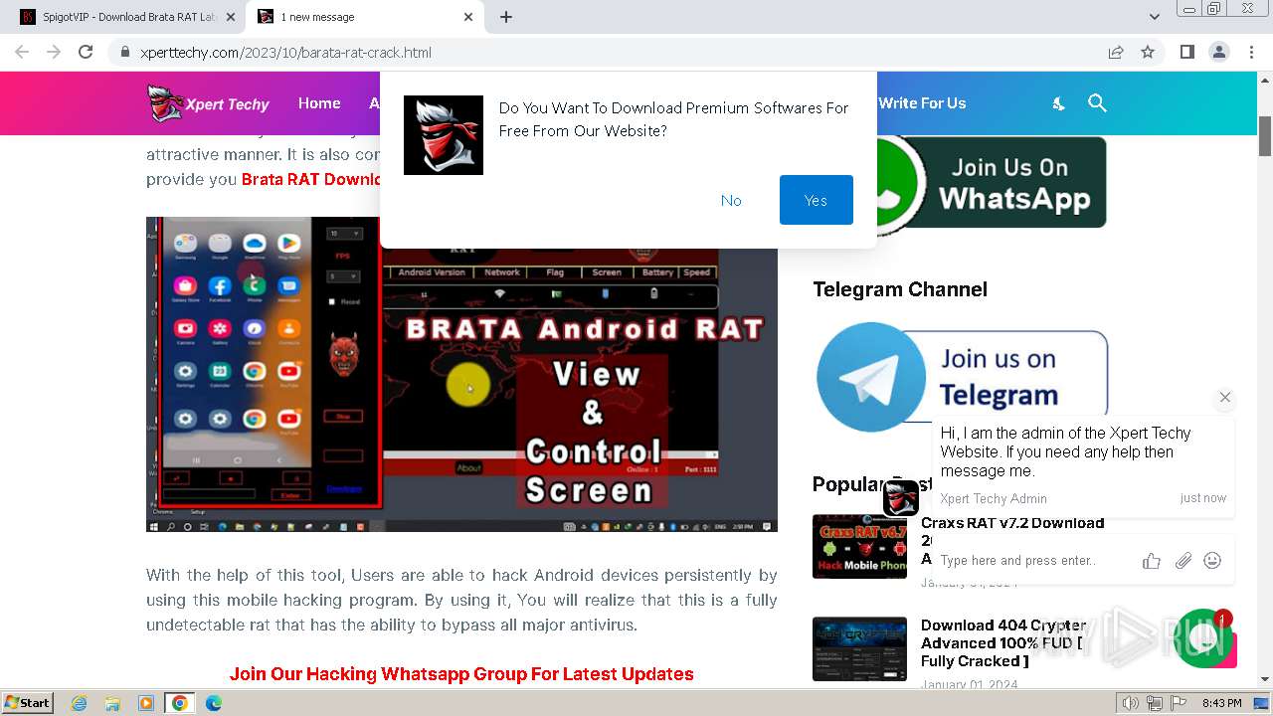Open the share page icon in address bar
The image size is (1273, 716).
1116,52
